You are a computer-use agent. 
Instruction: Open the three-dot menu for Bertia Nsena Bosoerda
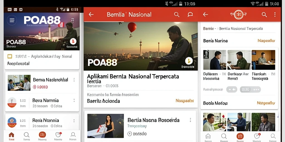190,120
